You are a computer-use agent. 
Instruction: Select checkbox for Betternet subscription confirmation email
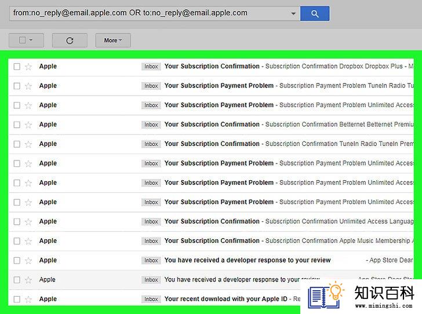(x=17, y=125)
